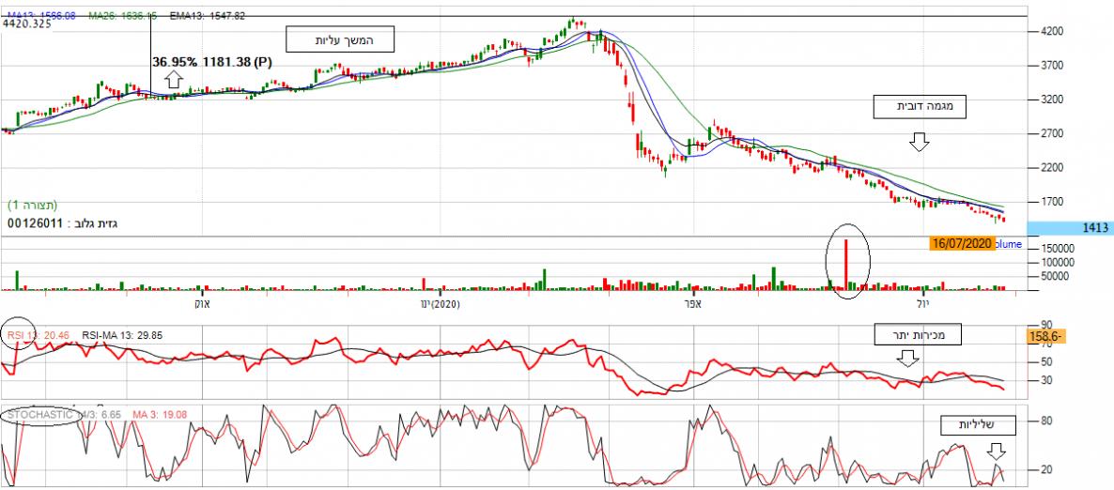The image size is (1114, 490).
Task: Click the מגמה דובית annotation box
Action: tap(920, 106)
